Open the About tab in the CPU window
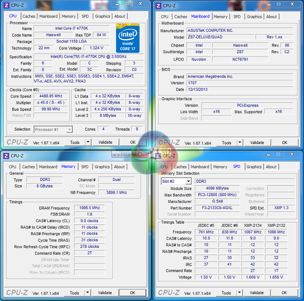304x301 pixels. click(119, 16)
